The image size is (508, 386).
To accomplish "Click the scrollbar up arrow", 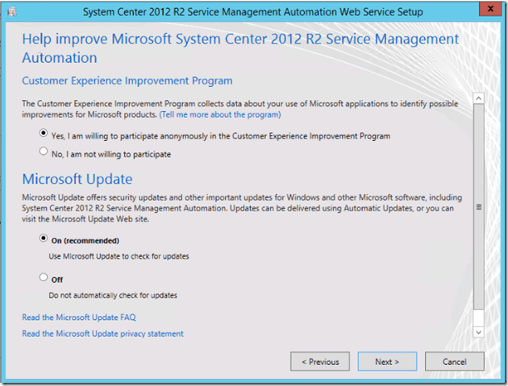I will point(477,98).
